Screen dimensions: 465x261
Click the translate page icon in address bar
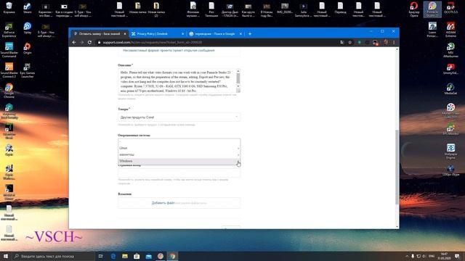point(342,42)
